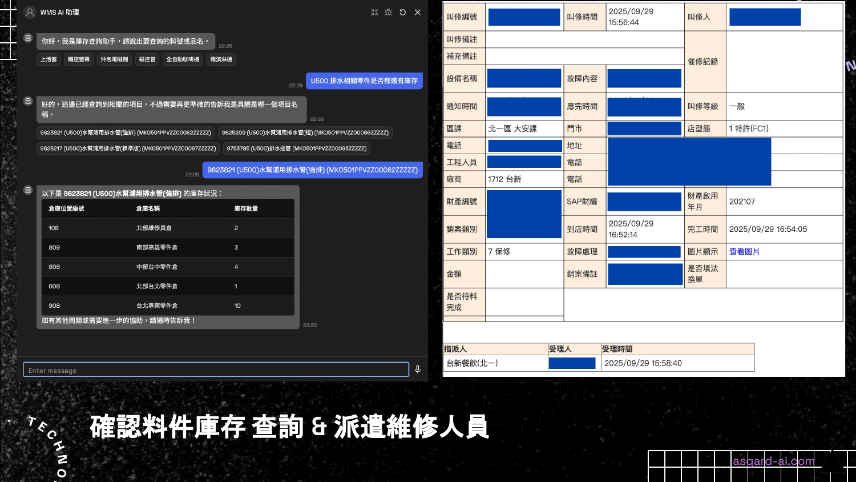Choose the 全自動咖啡機 suggestion chip
The width and height of the screenshot is (856, 482).
point(183,59)
